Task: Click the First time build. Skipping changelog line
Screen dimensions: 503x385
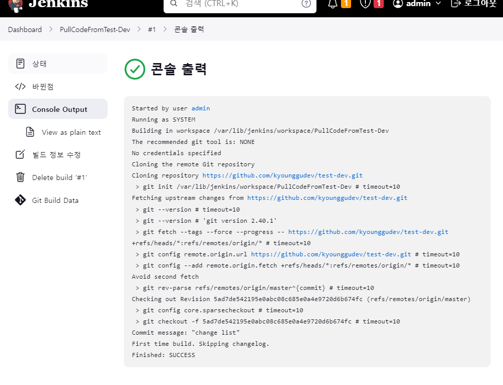Action: pos(200,344)
